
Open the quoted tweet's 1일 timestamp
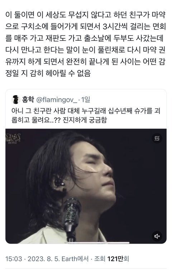pyautogui.click(x=85, y=99)
